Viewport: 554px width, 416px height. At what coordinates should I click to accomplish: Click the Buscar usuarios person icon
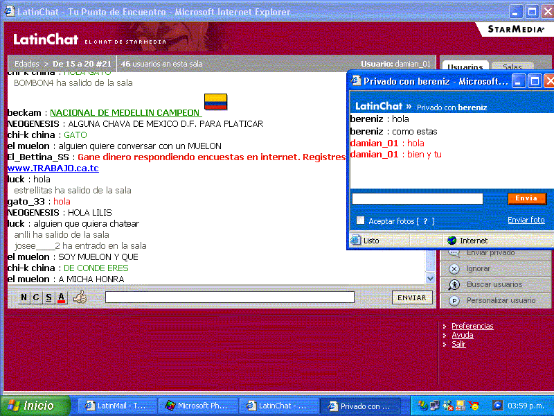[454, 285]
